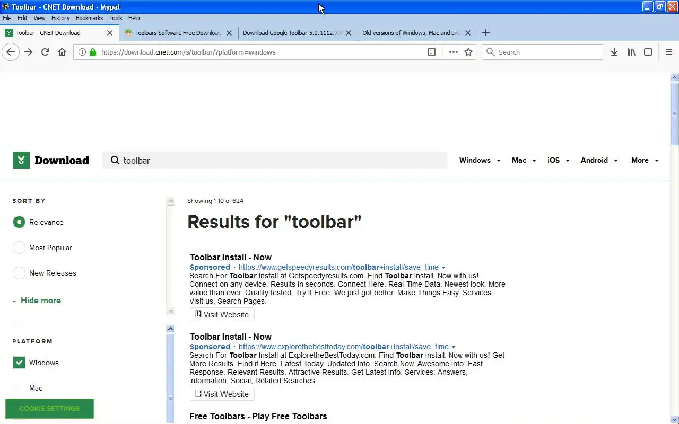Open the Edit menu
The image size is (679, 424).
click(22, 18)
